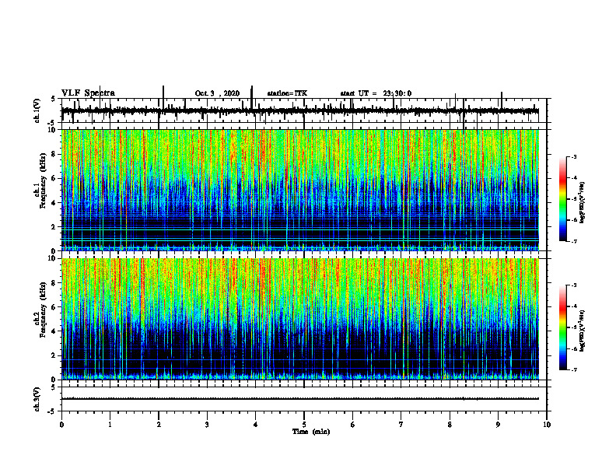Click time axis tick label "9"
This screenshot has width=616, height=476.
(x=498, y=425)
